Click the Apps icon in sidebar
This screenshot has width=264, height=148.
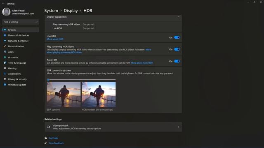tap(5, 52)
